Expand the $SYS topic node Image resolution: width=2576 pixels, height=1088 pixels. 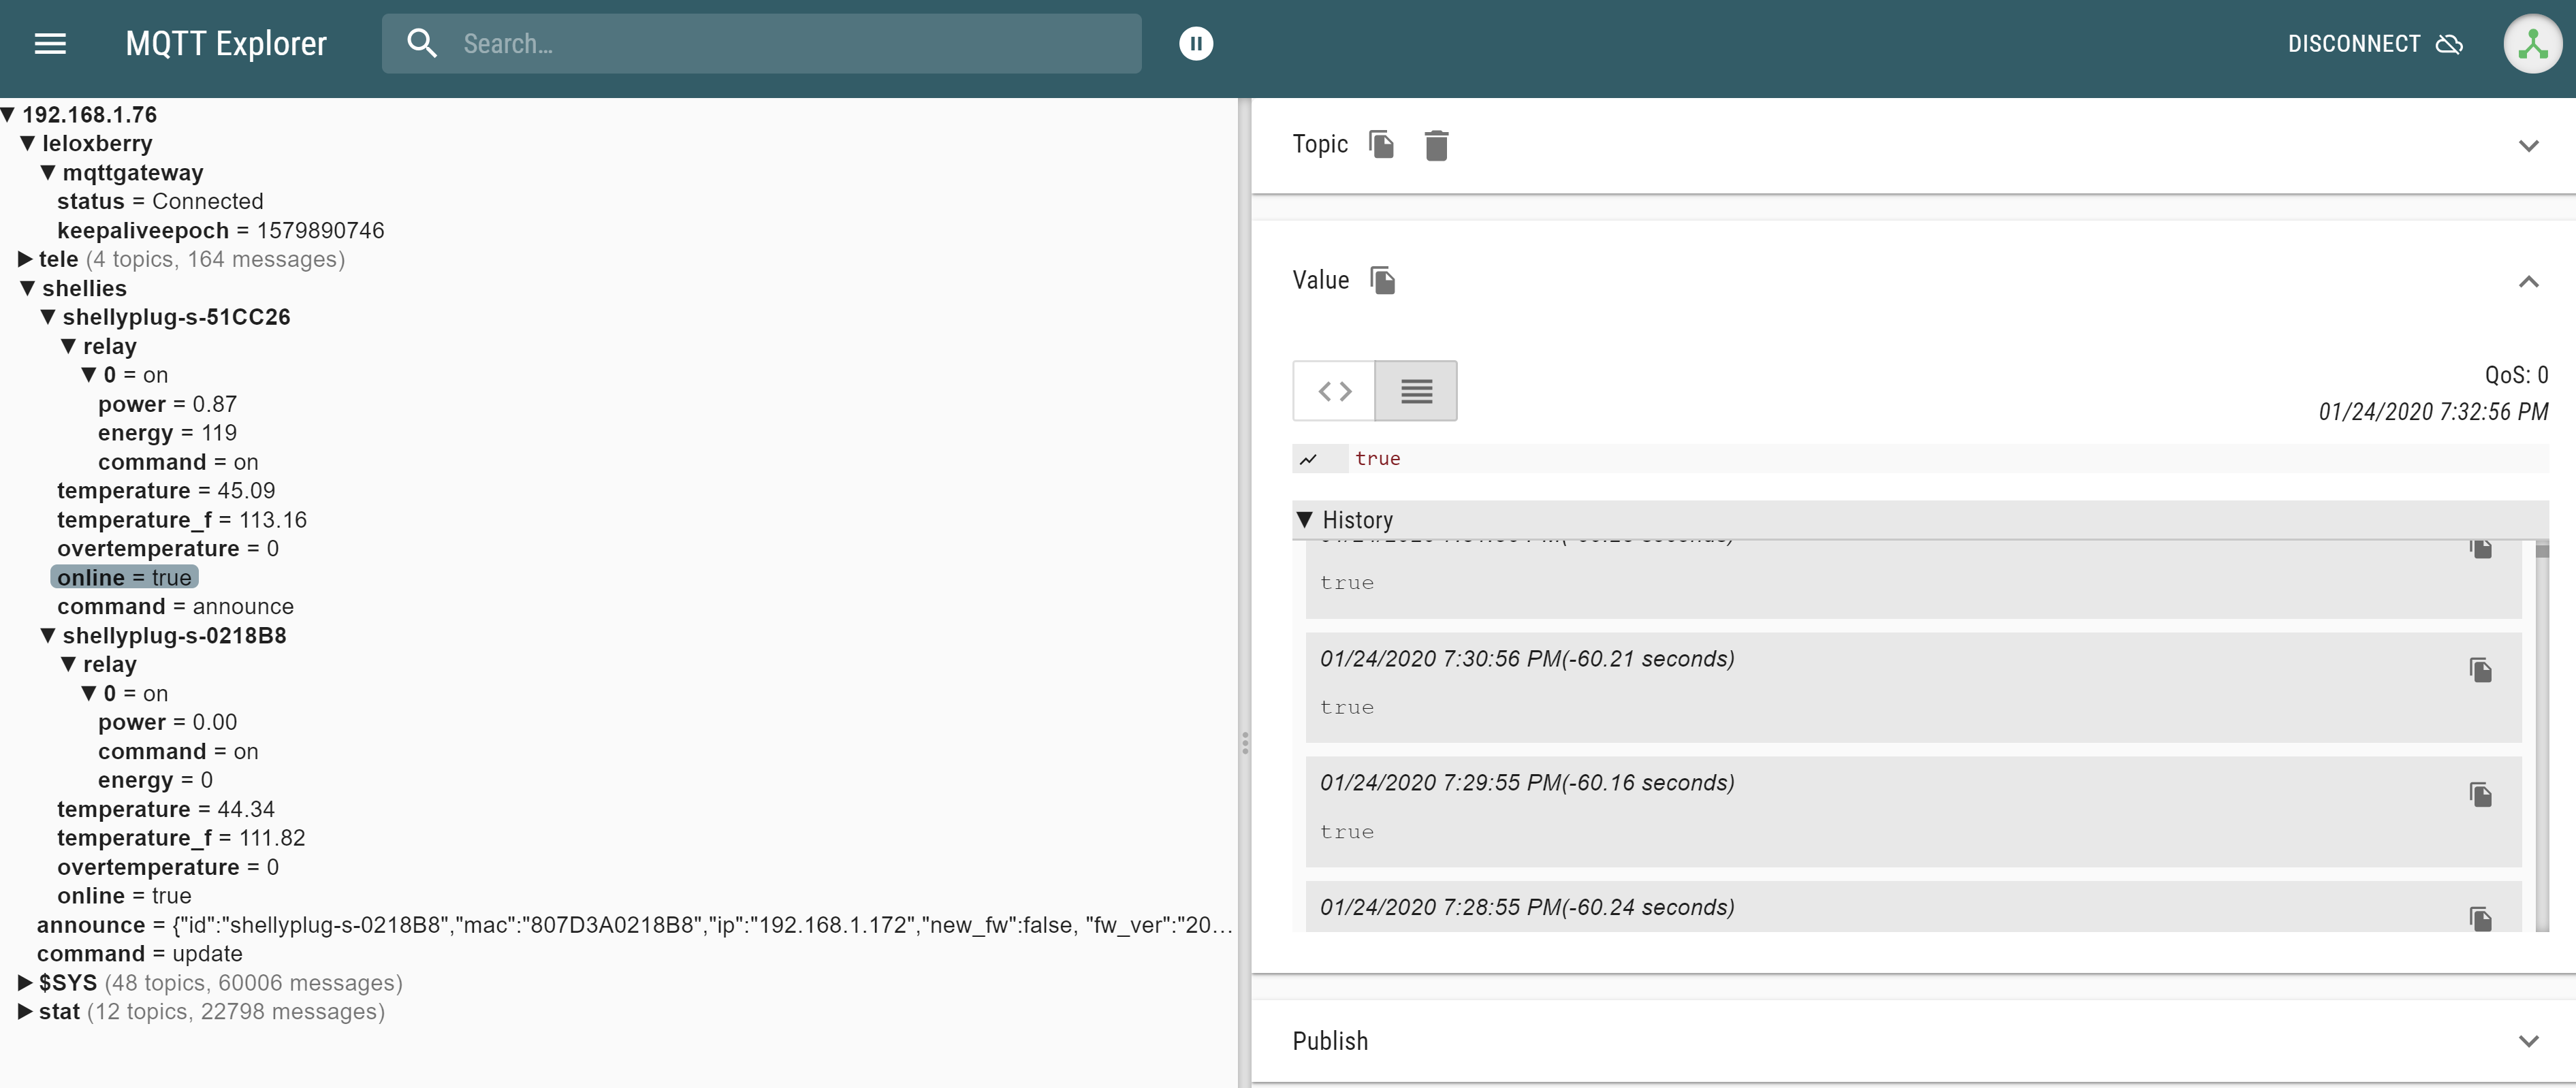coord(26,983)
